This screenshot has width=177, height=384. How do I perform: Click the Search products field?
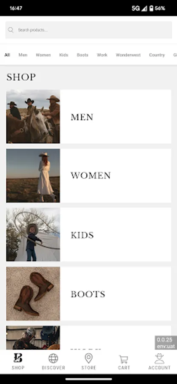click(x=89, y=30)
